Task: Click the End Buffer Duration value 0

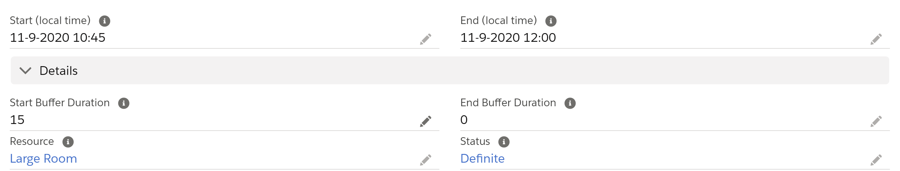Action: click(x=464, y=119)
